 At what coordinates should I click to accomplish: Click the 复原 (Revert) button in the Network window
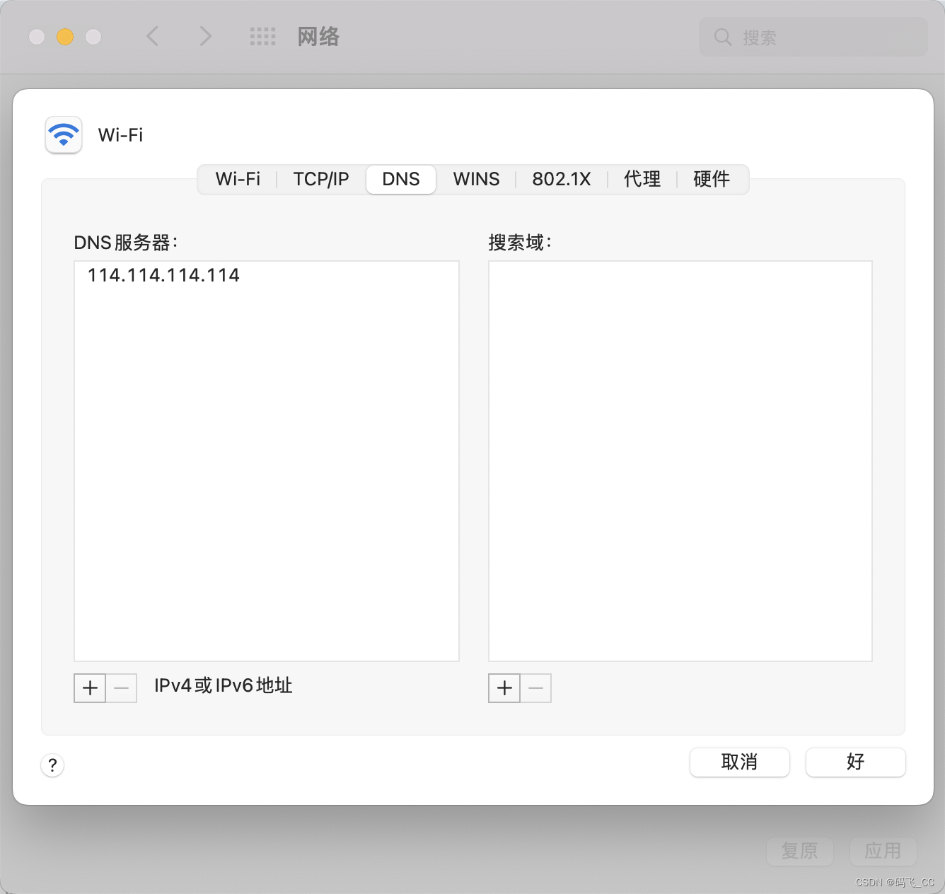(x=800, y=851)
